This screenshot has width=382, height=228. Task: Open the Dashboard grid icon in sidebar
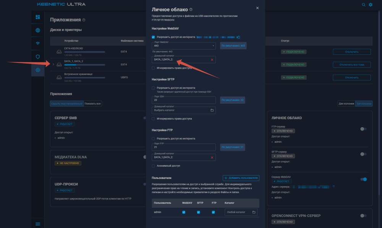38,17
